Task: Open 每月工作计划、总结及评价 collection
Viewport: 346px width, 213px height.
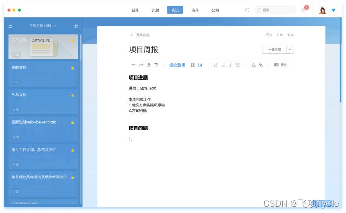Action: (x=43, y=156)
